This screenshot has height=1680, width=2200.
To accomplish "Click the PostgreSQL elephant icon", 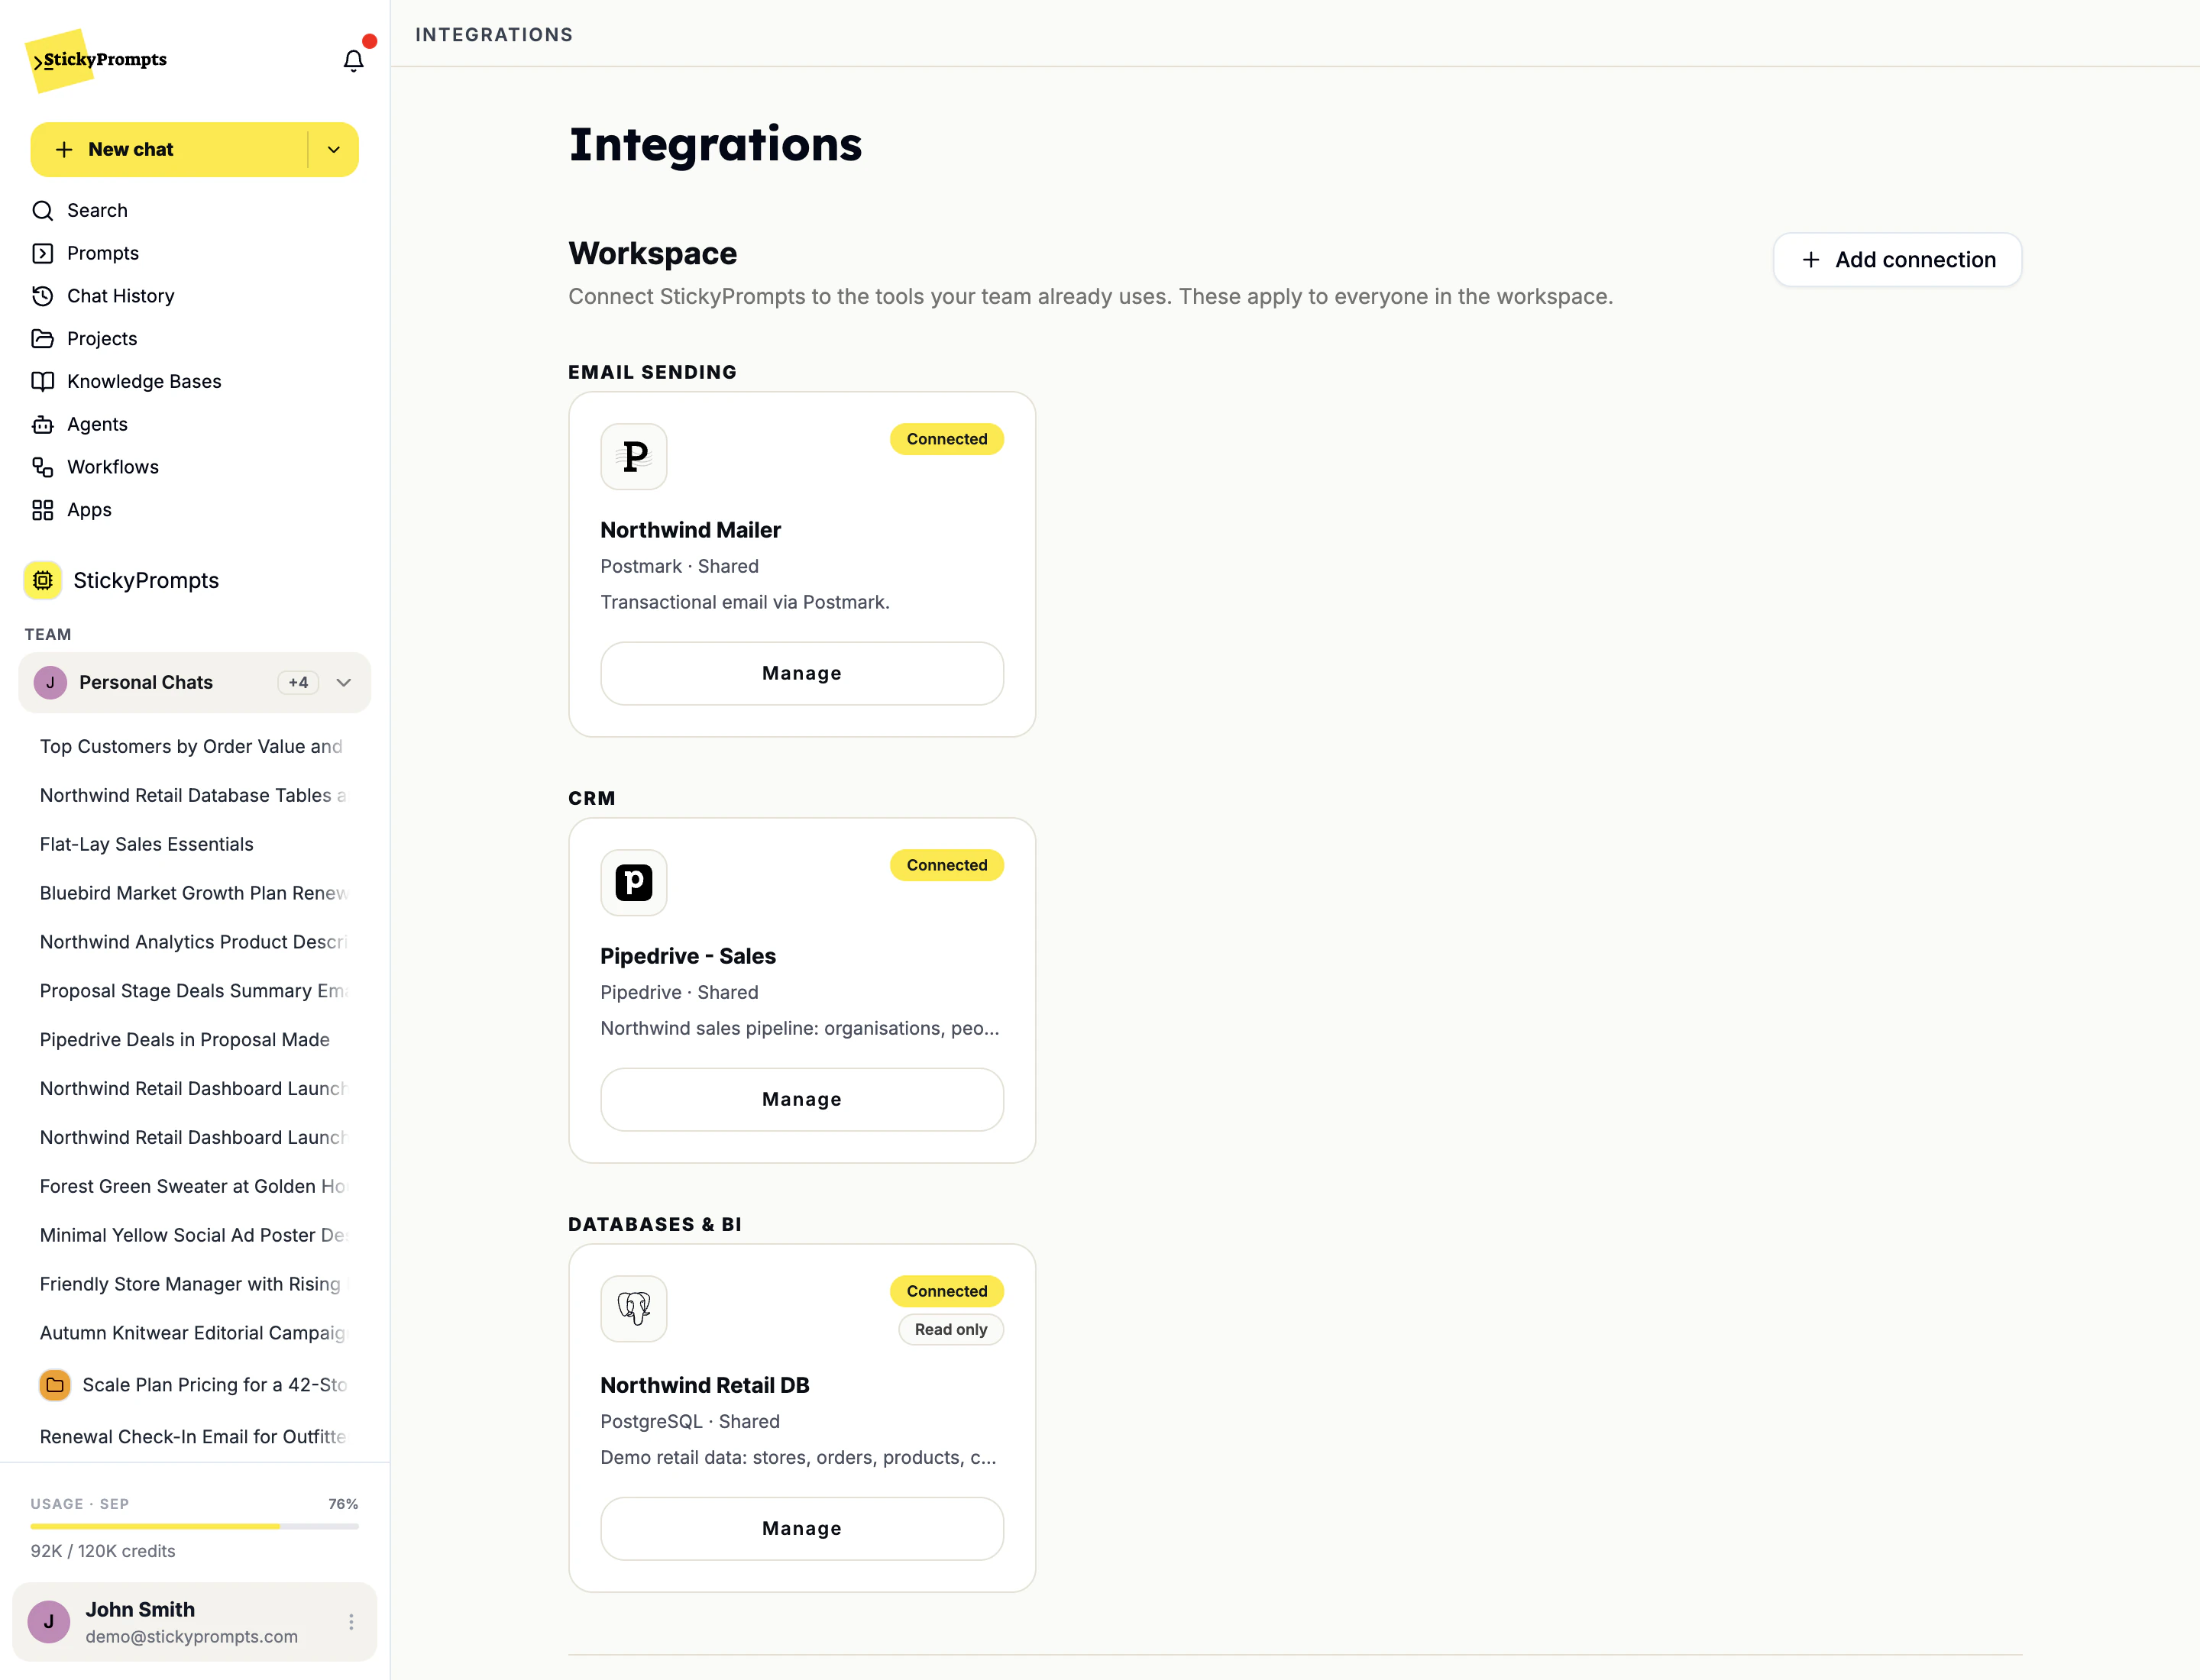I will tap(633, 1308).
